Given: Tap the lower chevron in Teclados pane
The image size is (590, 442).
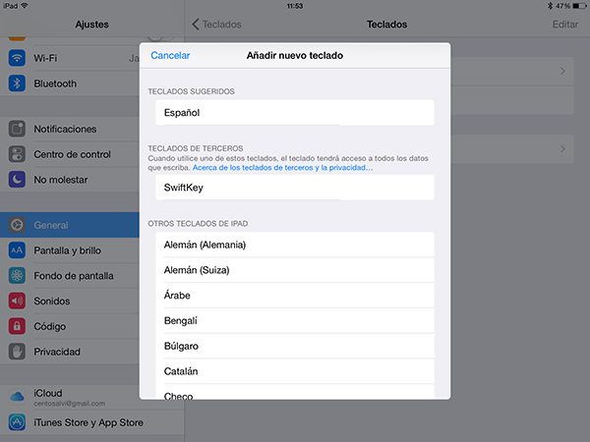Looking at the screenshot, I should [562, 149].
